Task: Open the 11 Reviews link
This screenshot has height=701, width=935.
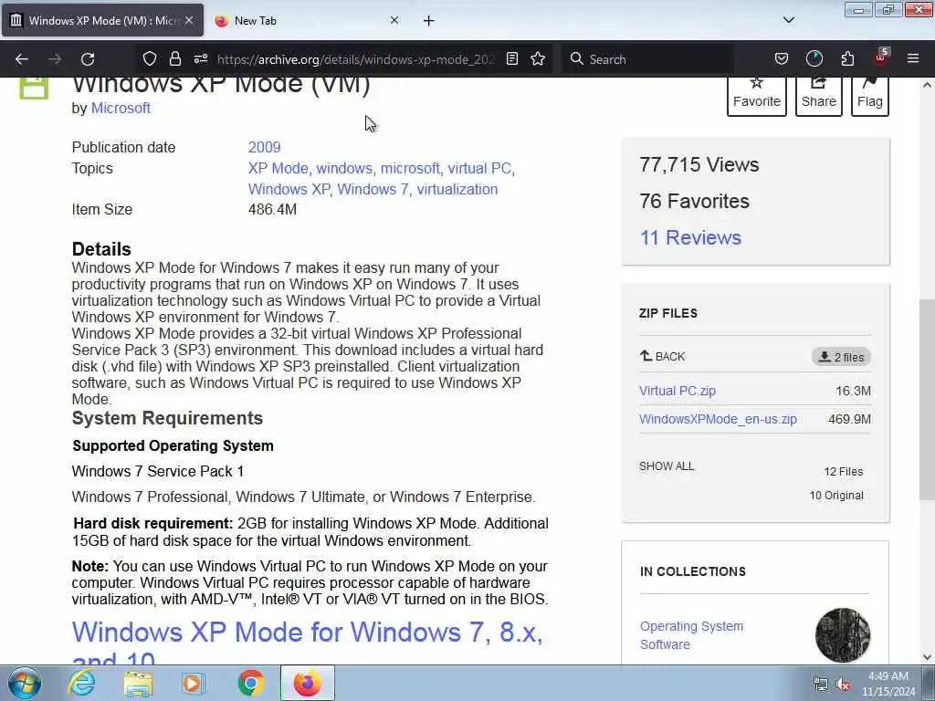Action: click(690, 237)
